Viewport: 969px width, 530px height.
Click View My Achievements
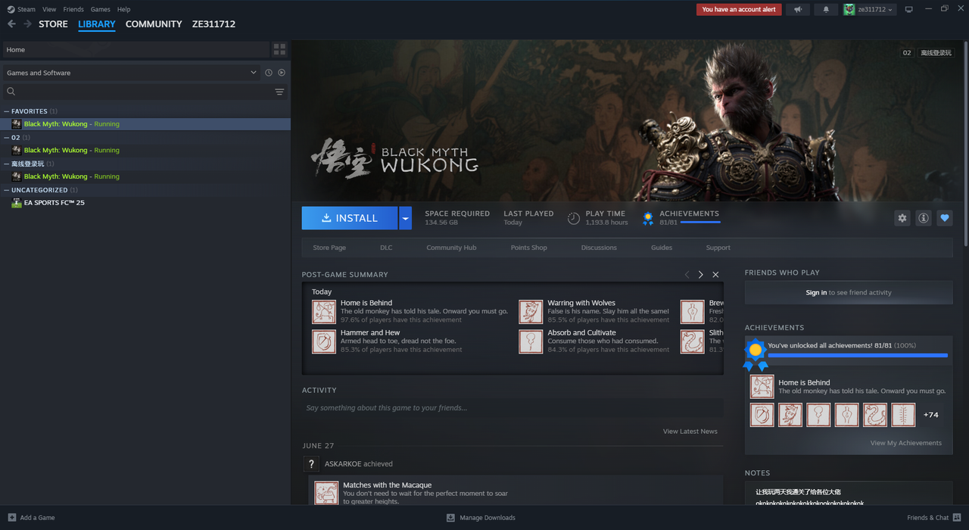905,443
